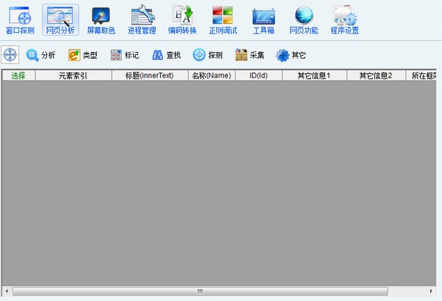Launch the 正则调试 regex debugger

pos(223,20)
